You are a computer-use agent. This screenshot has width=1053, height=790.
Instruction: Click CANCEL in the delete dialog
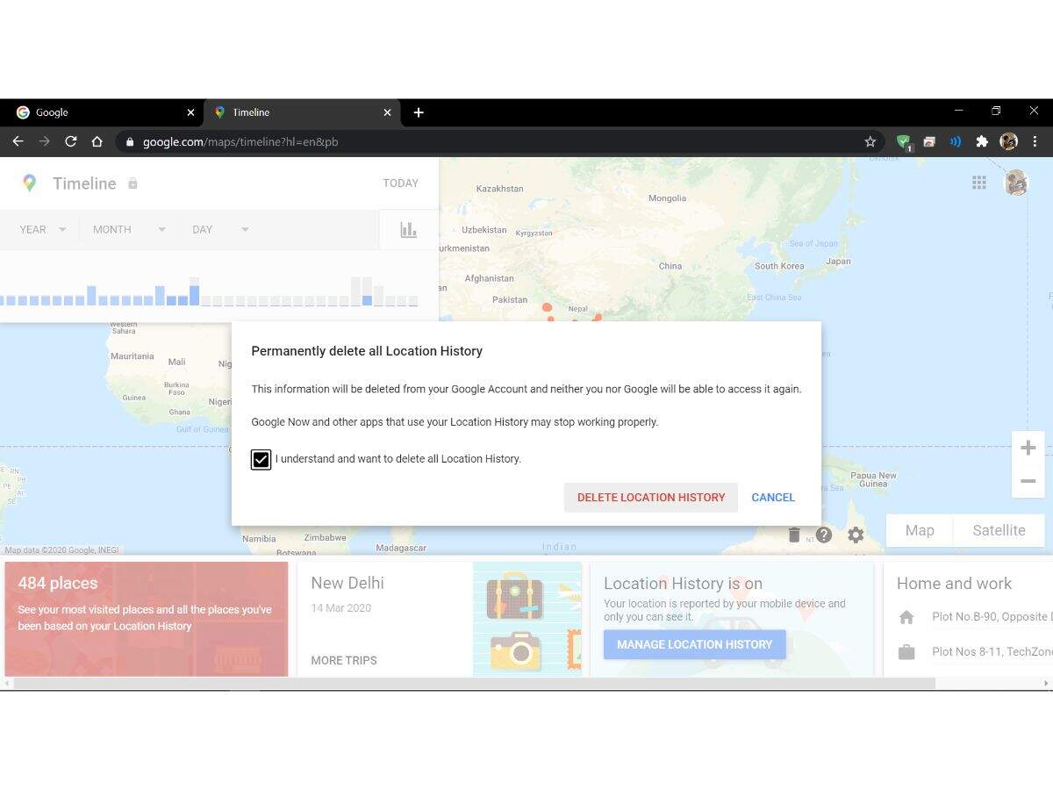(x=773, y=498)
